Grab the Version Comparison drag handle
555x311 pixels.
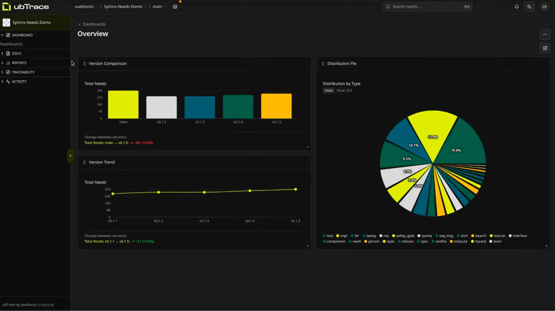point(84,63)
